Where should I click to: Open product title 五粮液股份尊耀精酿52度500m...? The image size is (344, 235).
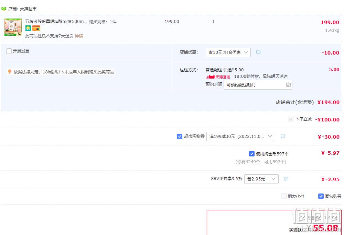pyautogui.click(x=56, y=22)
